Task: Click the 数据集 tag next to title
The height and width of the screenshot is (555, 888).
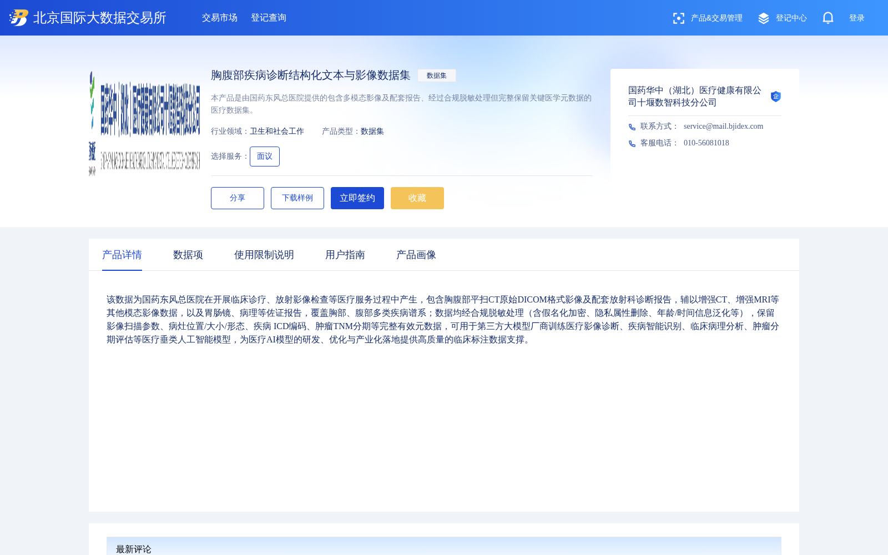Action: coord(437,75)
